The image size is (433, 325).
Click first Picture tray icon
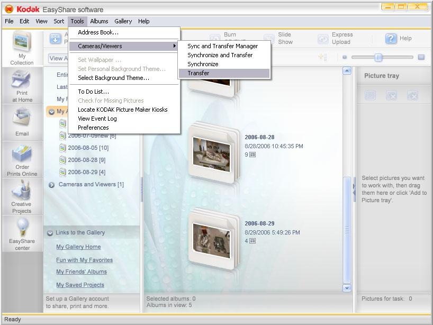coord(370,95)
